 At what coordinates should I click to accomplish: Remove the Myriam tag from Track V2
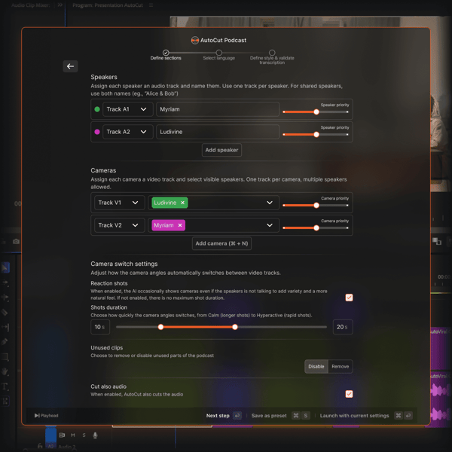click(180, 225)
